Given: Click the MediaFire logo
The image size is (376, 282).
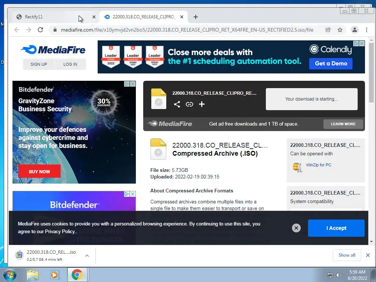Looking at the screenshot, I should (x=53, y=50).
